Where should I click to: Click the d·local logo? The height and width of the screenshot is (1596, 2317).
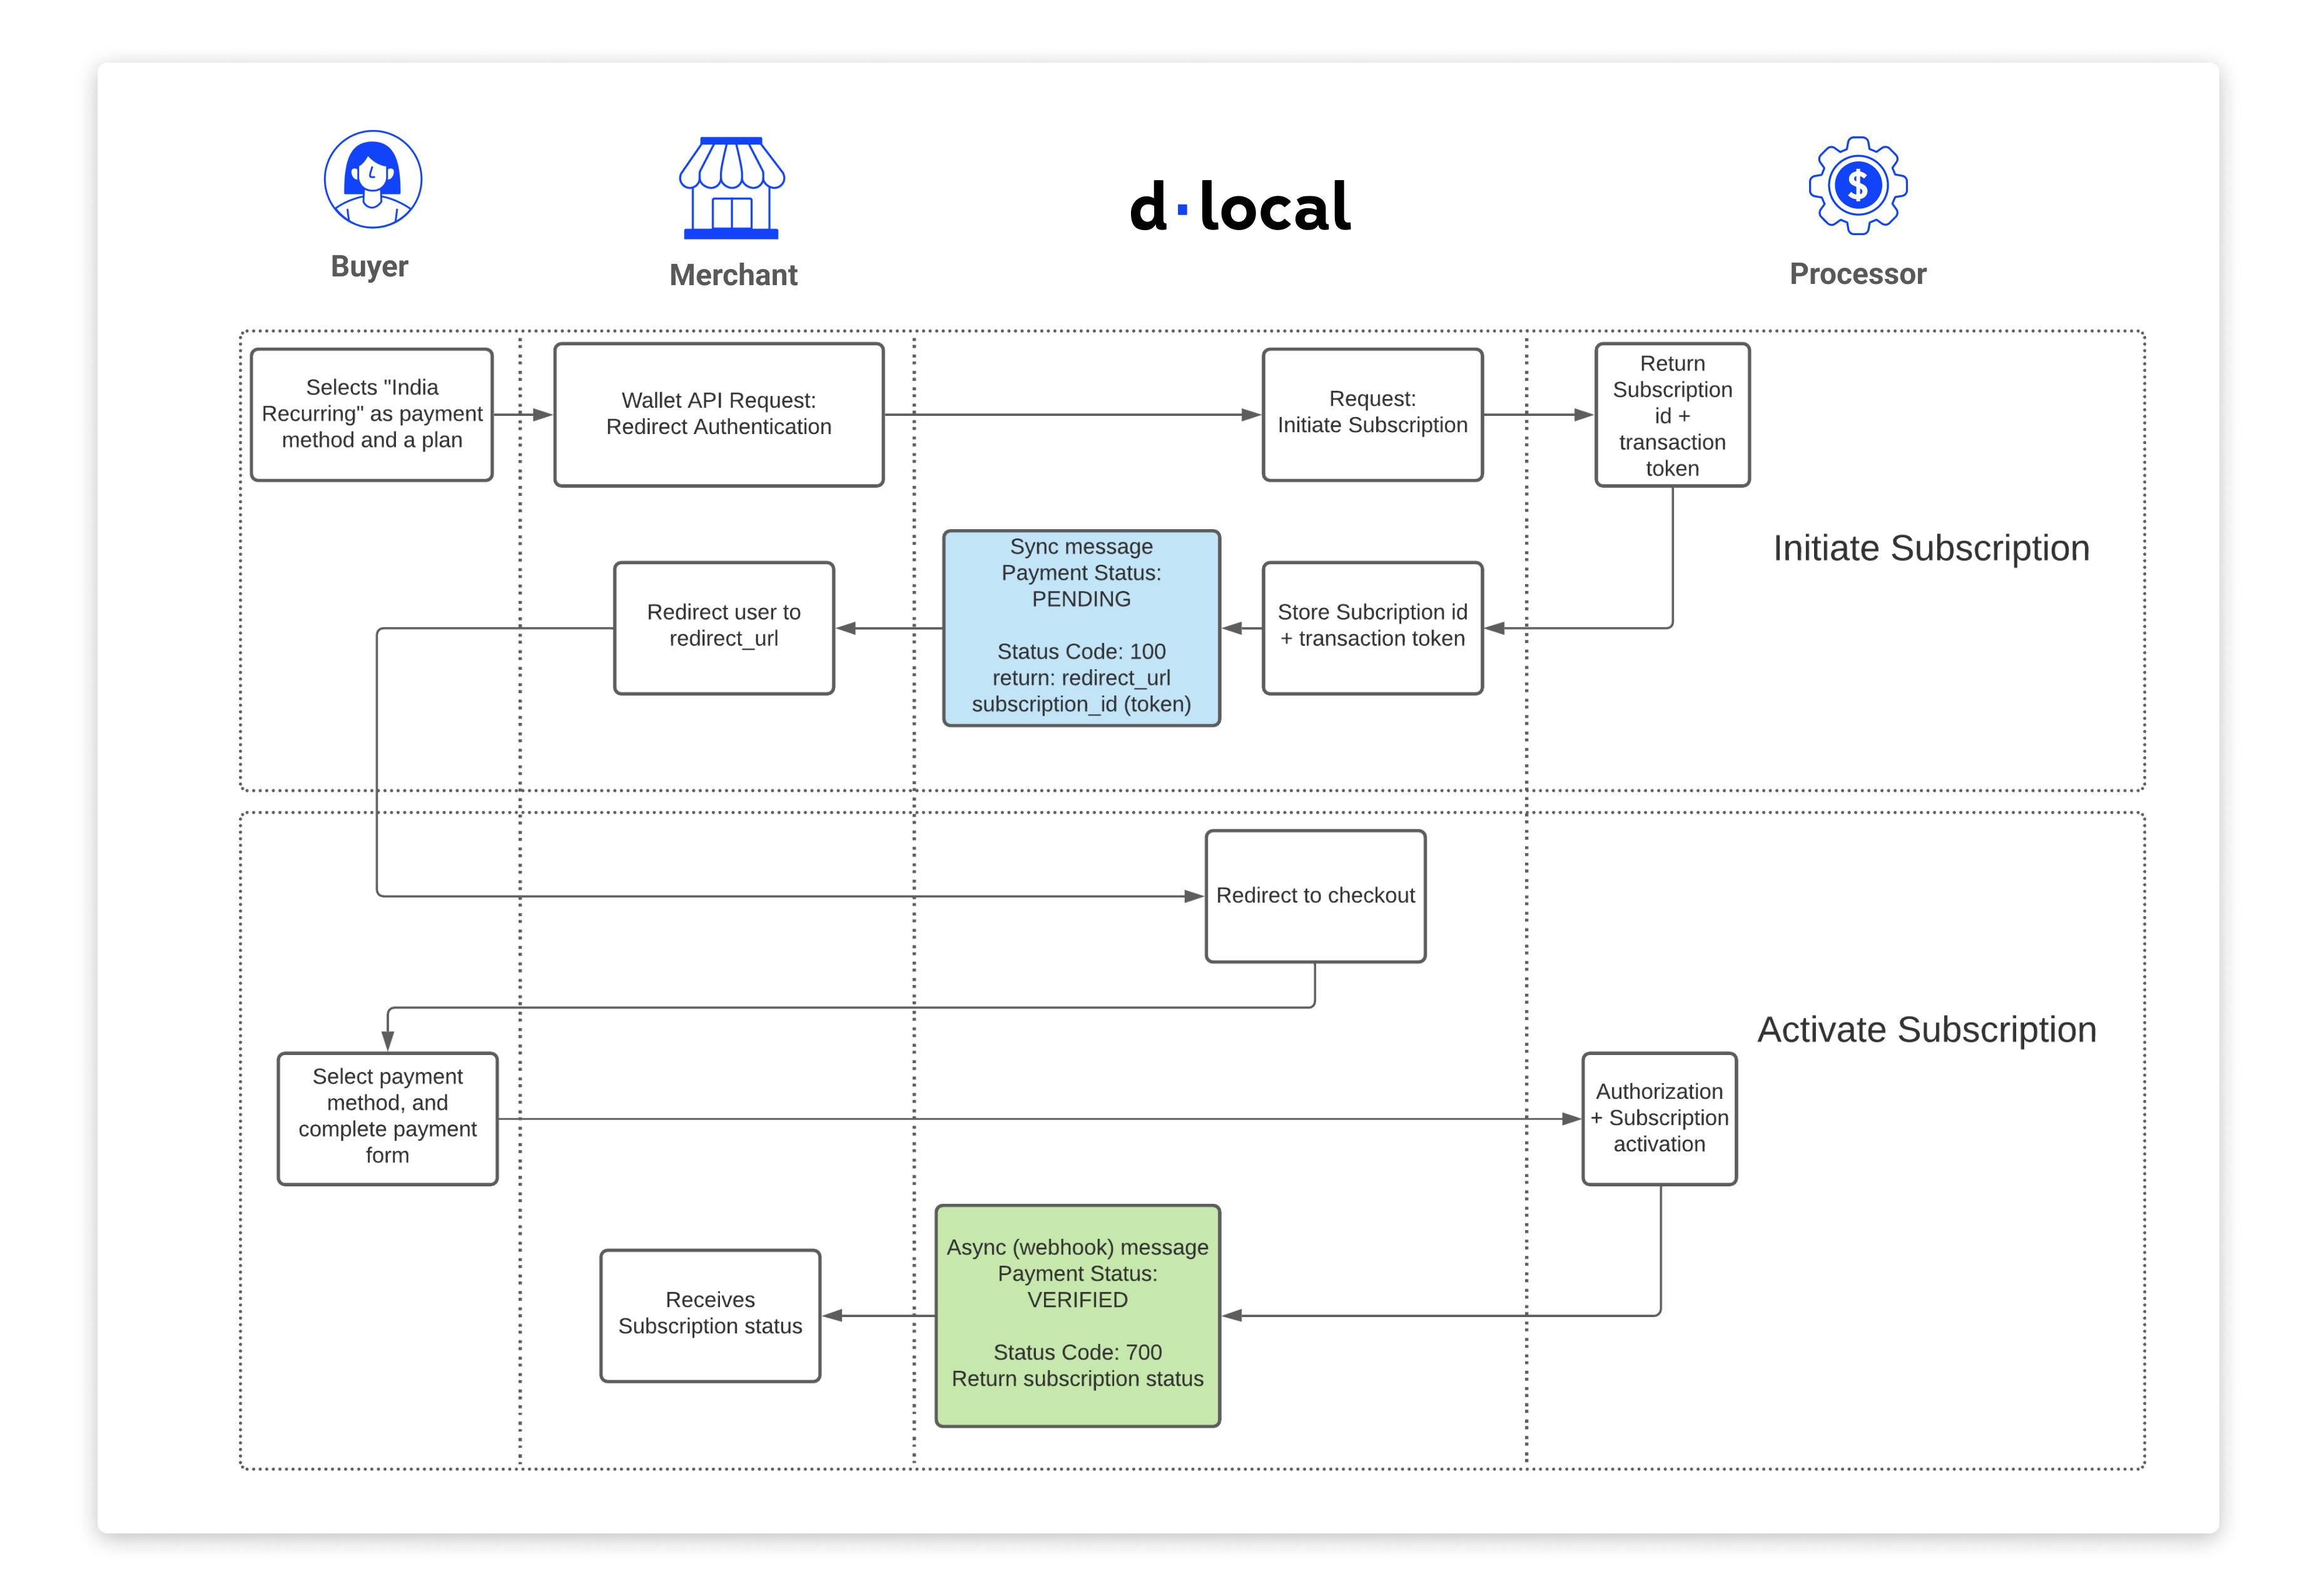pyautogui.click(x=1240, y=207)
